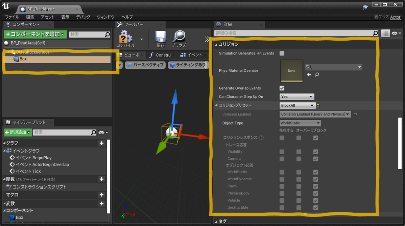Click the Phys Material Override None thumbnail
Image resolution: width=405 pixels, height=226 pixels.
pos(292,71)
